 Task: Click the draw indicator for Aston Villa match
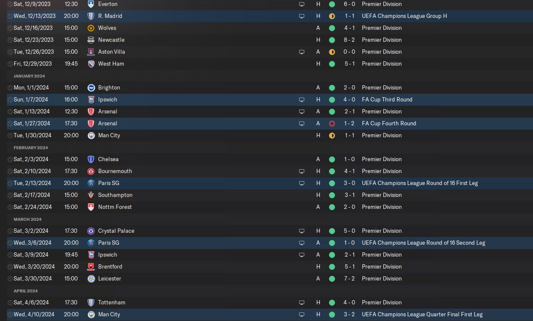tap(332, 52)
